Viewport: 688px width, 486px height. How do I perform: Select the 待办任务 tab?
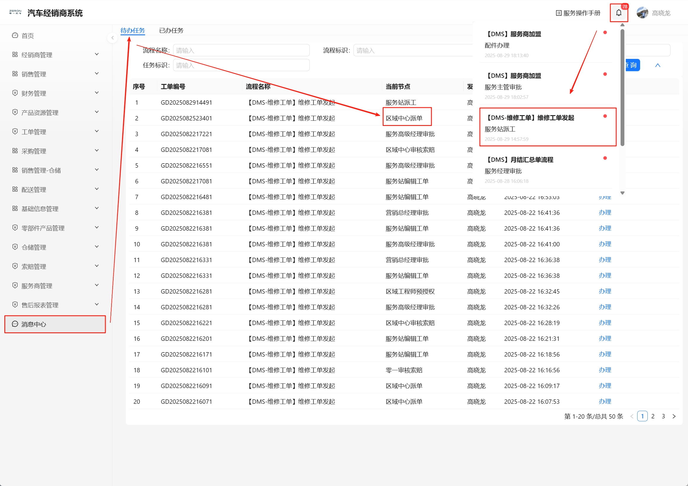[x=133, y=30]
